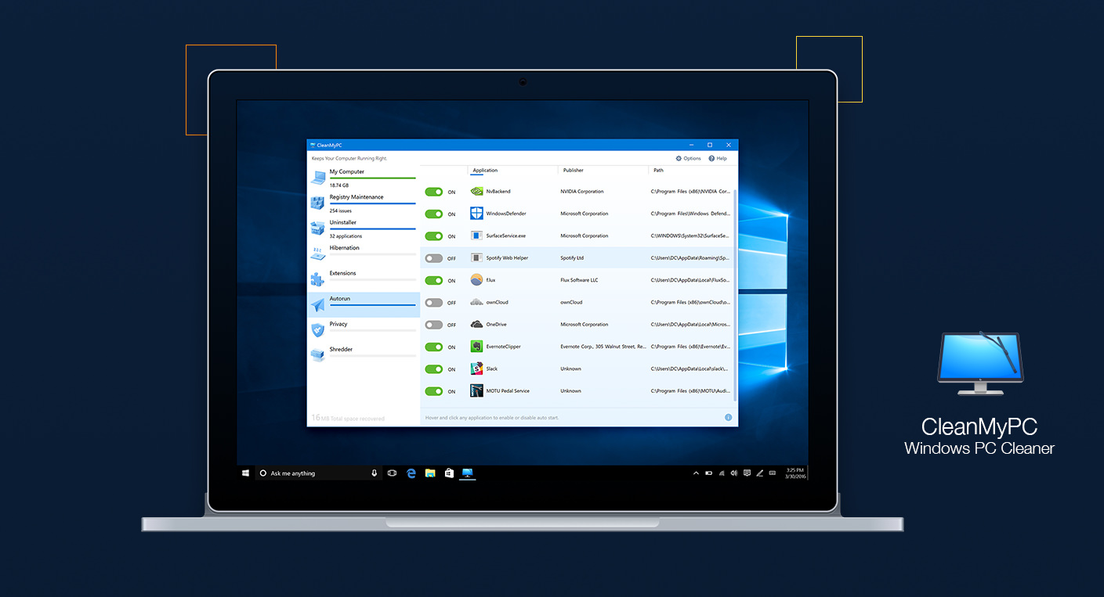Click the Application column header
This screenshot has width=1104, height=597.
click(486, 170)
